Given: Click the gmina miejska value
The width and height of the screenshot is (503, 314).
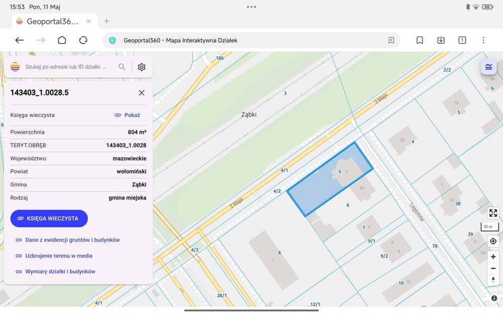Looking at the screenshot, I should [127, 197].
